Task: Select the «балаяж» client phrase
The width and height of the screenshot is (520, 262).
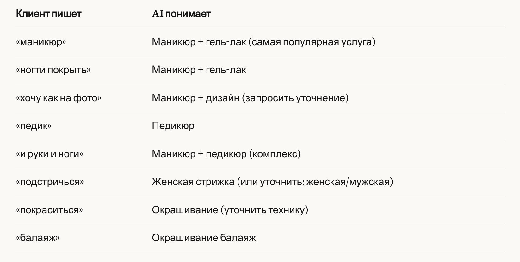Action: pos(37,238)
